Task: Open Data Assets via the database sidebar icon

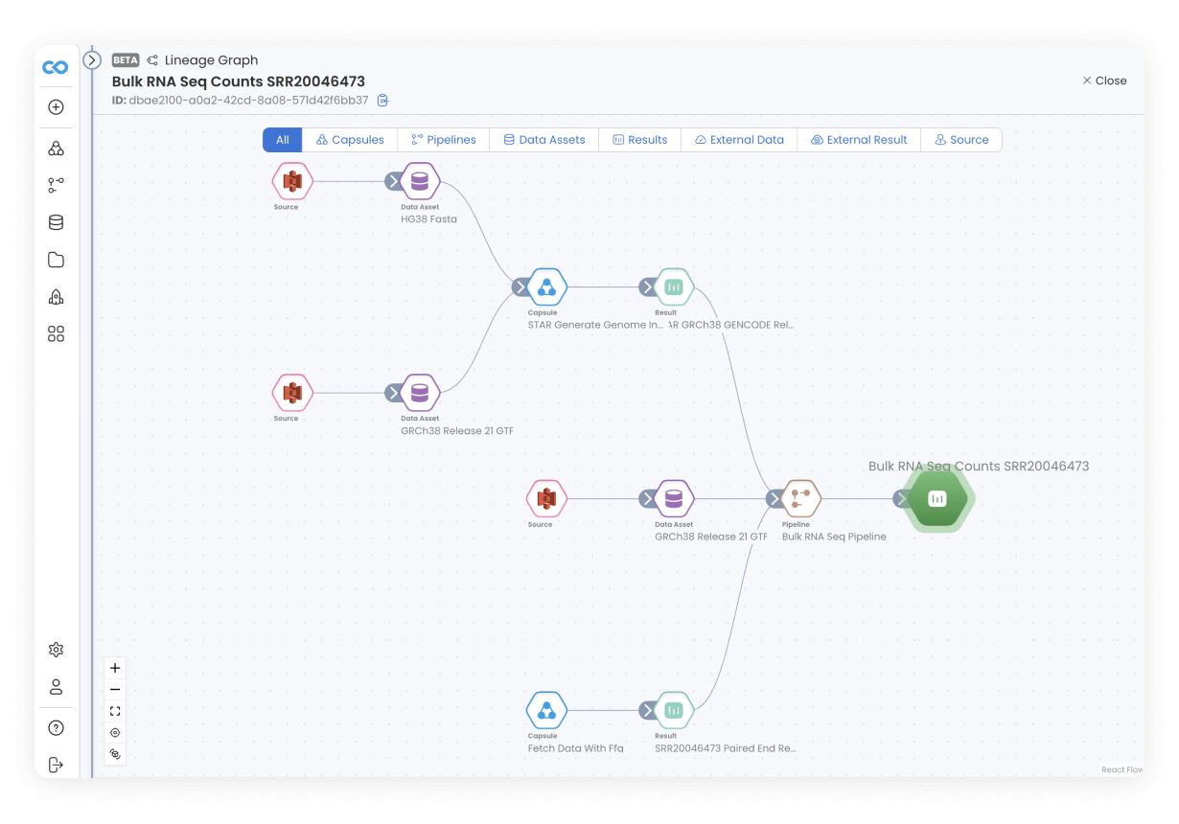Action: (x=56, y=221)
